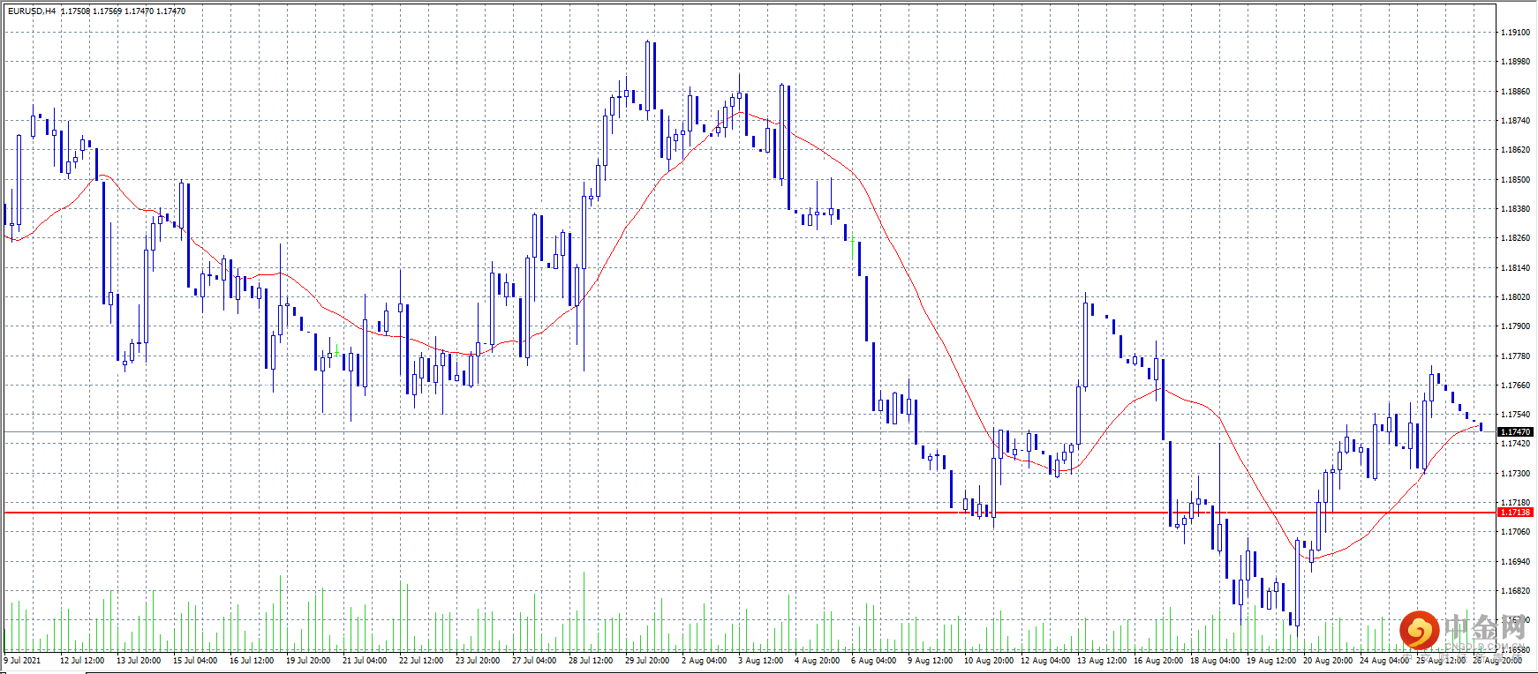
Task: Click the 1.16940 price axis label
Action: point(1515,562)
